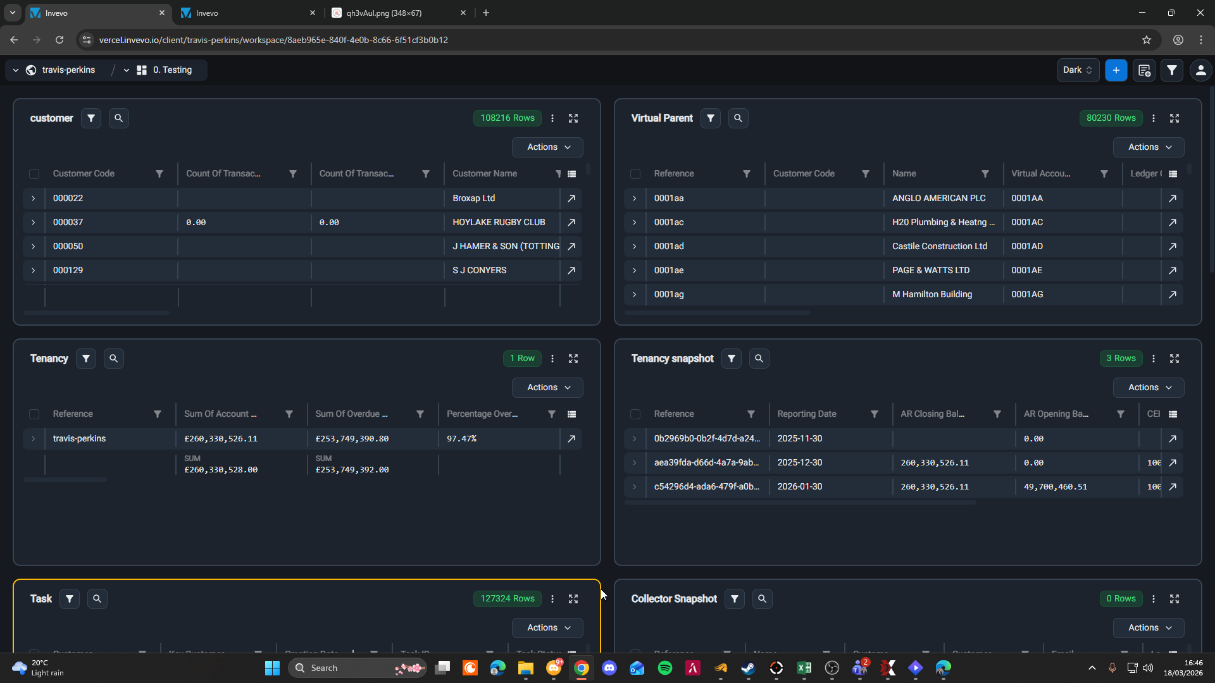
Task: Open Actions button in Collector Snapshot panel
Action: [1149, 627]
